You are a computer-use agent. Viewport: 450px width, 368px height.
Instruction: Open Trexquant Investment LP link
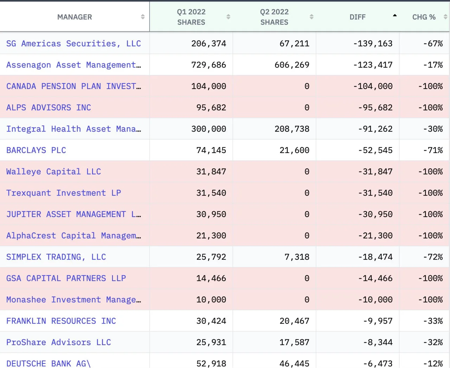click(64, 193)
